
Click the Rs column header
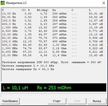54,10
